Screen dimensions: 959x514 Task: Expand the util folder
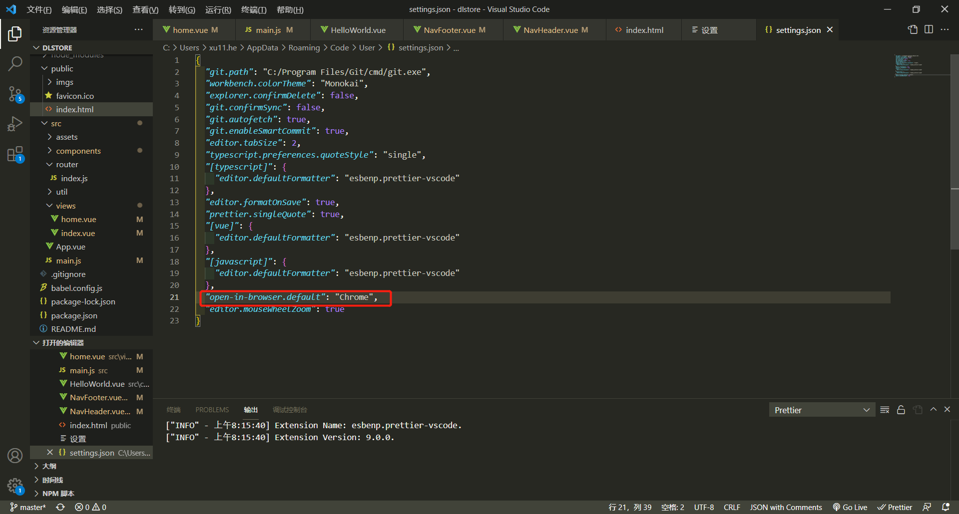[91, 192]
